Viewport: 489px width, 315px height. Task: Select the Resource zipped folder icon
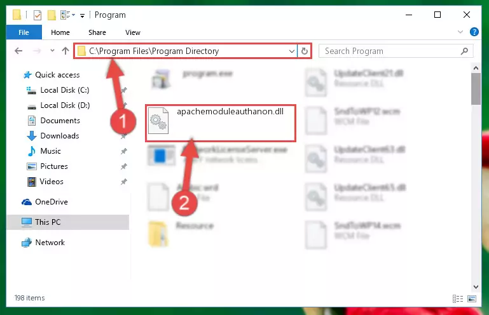pyautogui.click(x=158, y=234)
